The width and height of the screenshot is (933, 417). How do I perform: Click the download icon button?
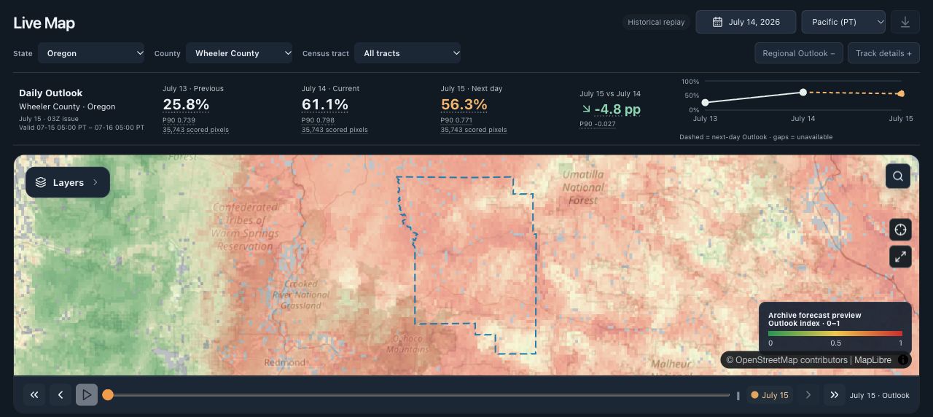[905, 22]
